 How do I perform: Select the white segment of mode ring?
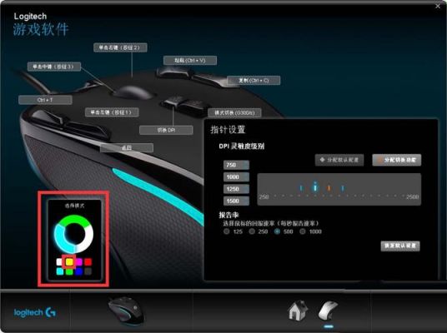click(x=87, y=239)
